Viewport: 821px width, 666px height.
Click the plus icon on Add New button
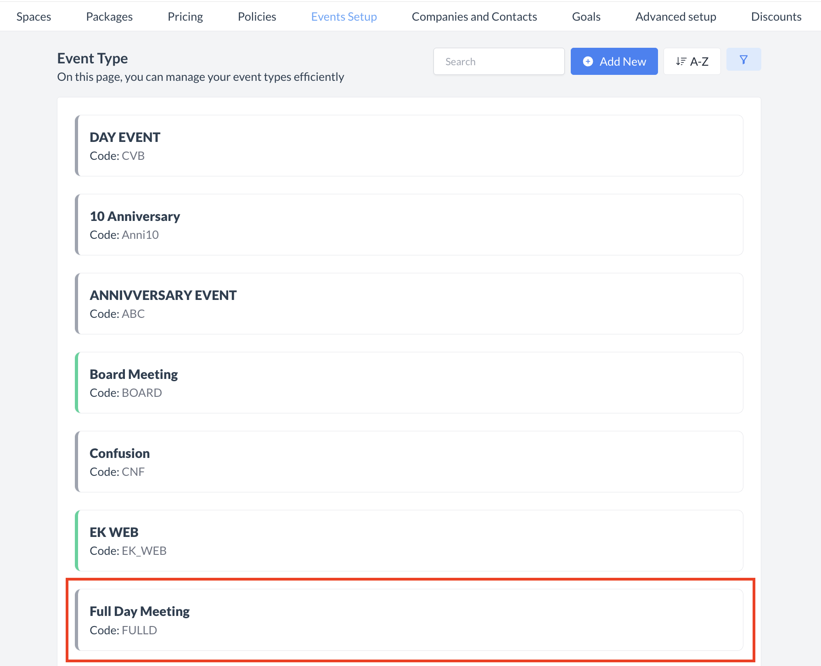(588, 61)
